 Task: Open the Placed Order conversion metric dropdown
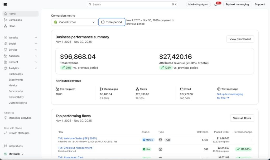(x=74, y=22)
